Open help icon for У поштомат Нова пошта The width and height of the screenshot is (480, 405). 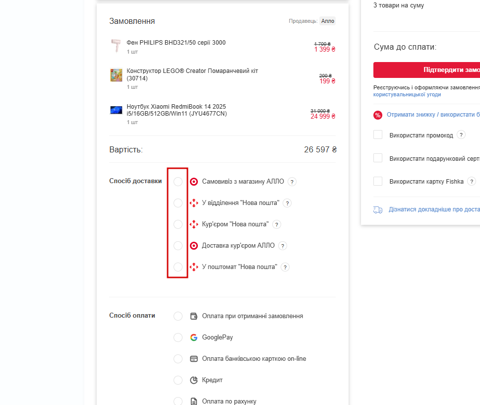(285, 267)
